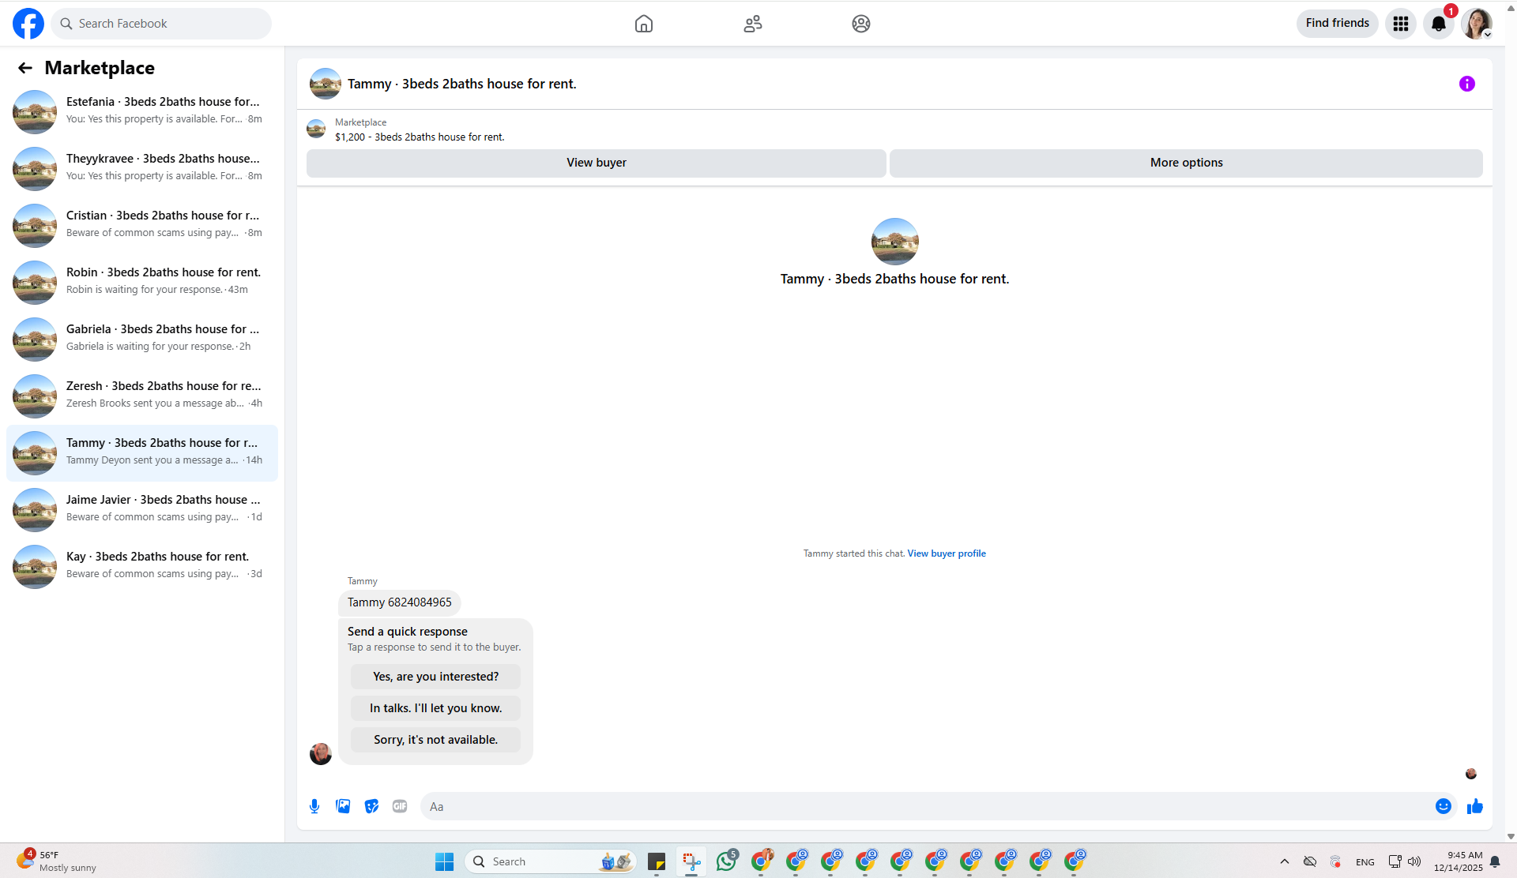1517x878 pixels.
Task: Open Gabriela's chat in Marketplace list
Action: click(142, 339)
